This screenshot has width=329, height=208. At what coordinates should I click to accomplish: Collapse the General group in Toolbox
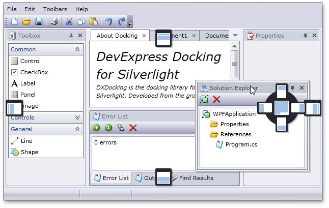pyautogui.click(x=77, y=129)
